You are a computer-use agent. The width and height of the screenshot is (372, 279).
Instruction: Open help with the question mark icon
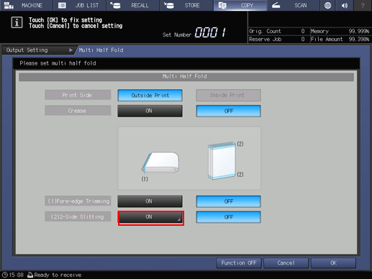[363, 5]
